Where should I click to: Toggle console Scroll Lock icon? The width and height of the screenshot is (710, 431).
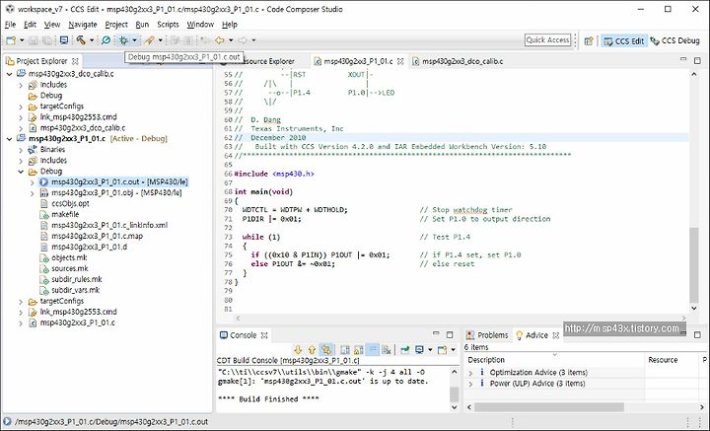(359, 349)
